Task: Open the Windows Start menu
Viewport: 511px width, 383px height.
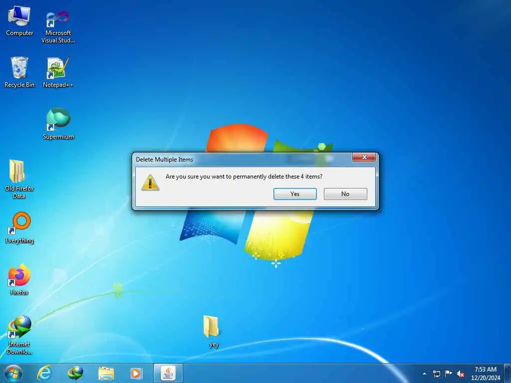Action: click(x=13, y=373)
